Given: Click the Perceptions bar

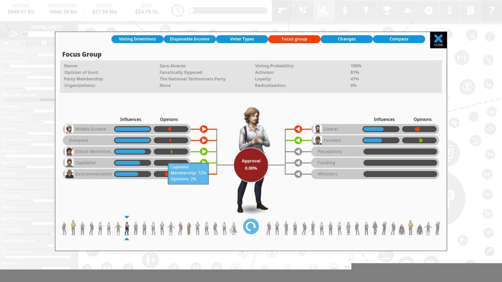Looking at the screenshot, I should 400,152.
